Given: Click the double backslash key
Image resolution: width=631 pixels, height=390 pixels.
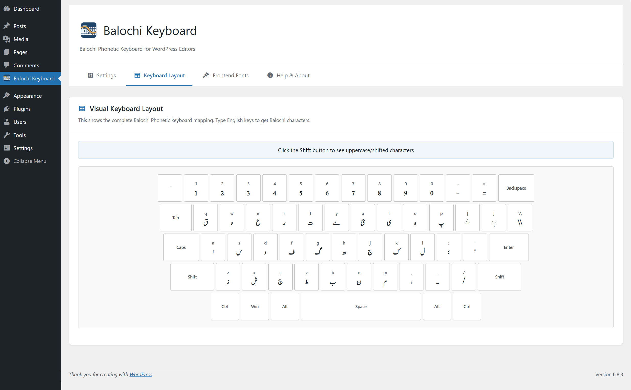Looking at the screenshot, I should click(x=520, y=217).
